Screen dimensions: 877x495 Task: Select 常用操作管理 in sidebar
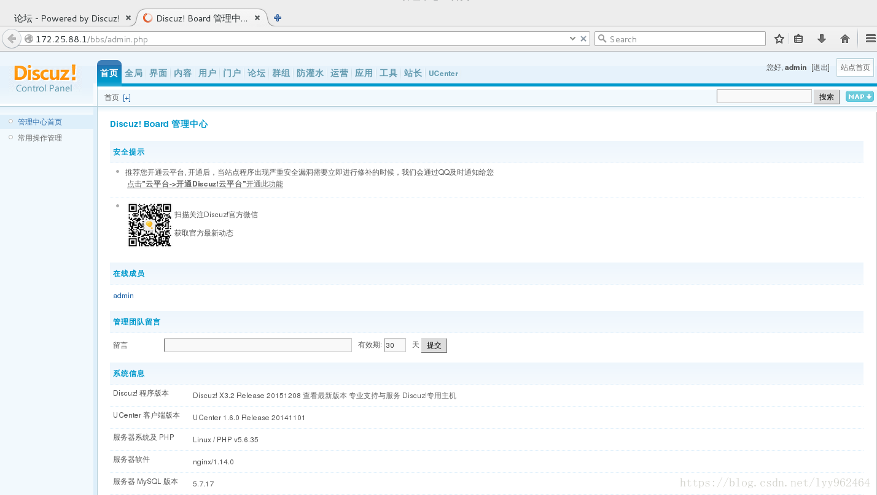click(40, 138)
